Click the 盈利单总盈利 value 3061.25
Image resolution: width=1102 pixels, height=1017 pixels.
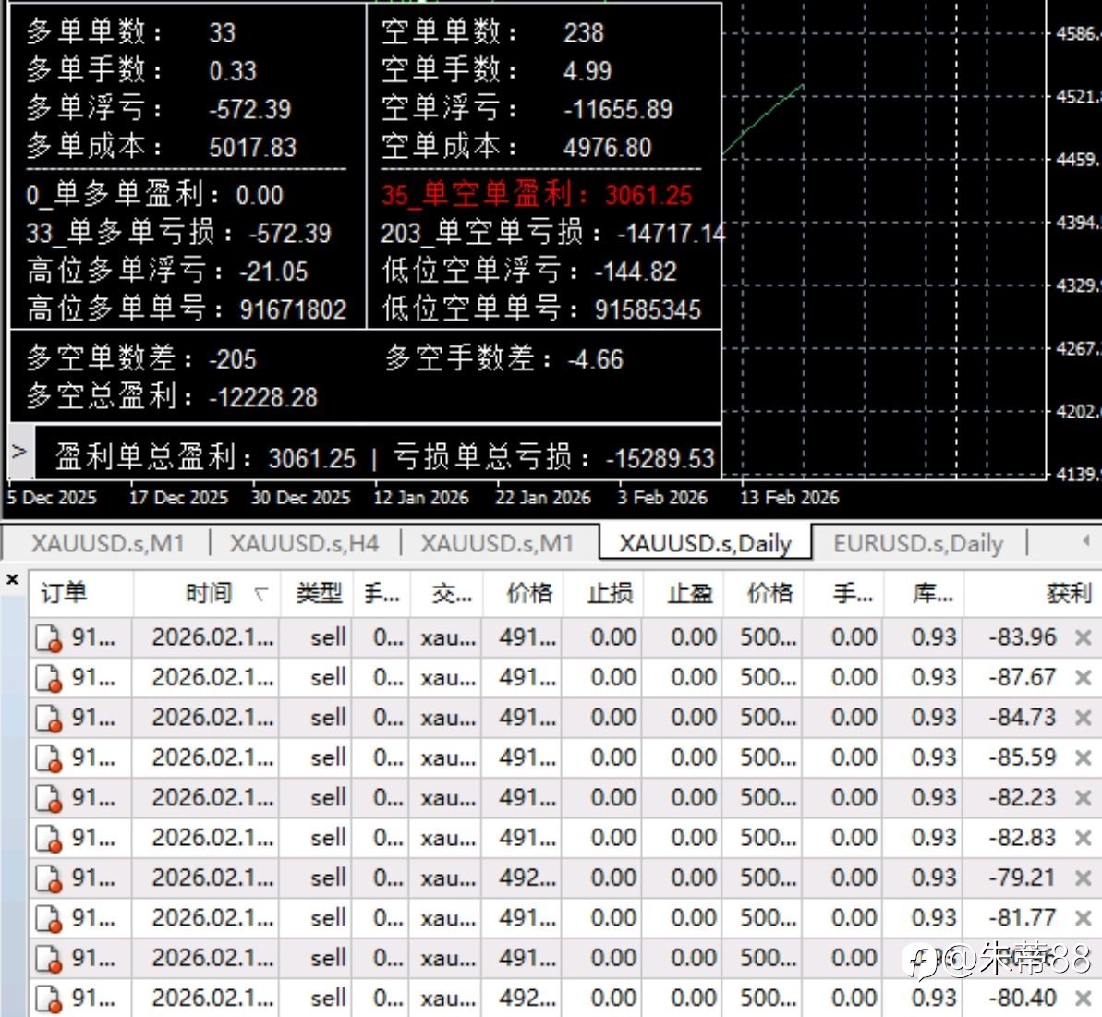point(312,458)
